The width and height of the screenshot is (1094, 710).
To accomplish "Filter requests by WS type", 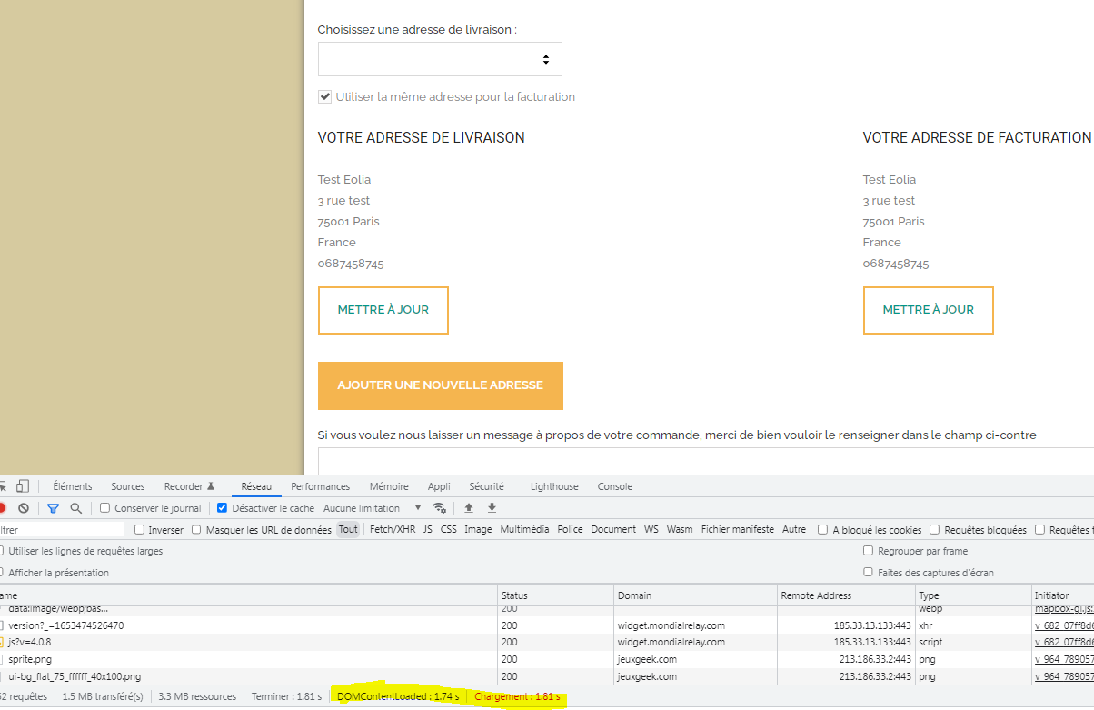I will [651, 529].
